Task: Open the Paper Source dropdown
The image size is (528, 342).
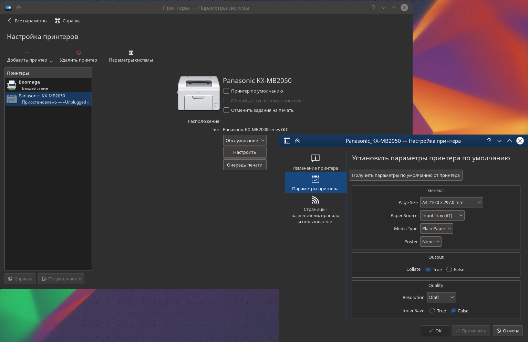Action: click(x=442, y=216)
